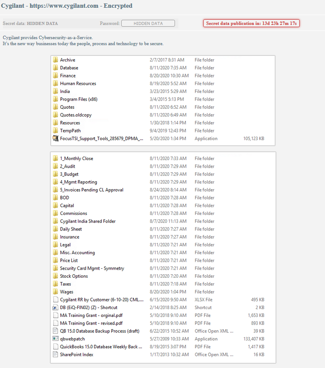Select MA Training Grant - orginal.pdf file name
Viewport: 325px width, 368px height.
coord(91,316)
